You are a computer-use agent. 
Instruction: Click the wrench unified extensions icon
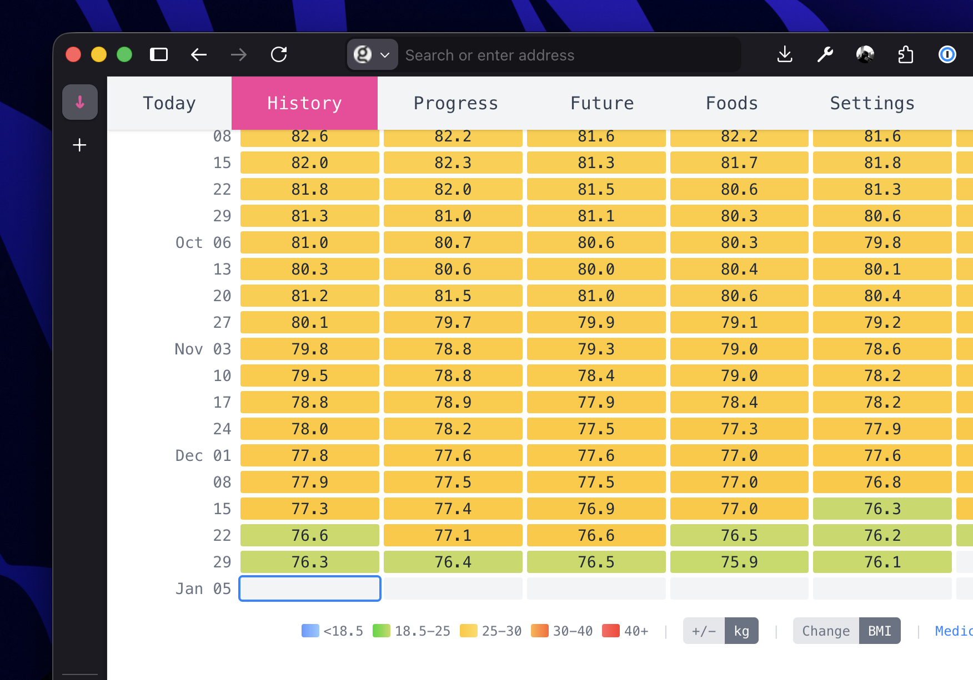825,54
